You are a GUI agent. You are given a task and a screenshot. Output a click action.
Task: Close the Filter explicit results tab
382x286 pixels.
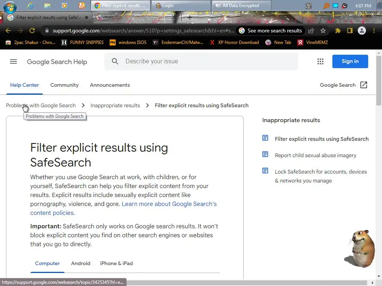(x=87, y=18)
